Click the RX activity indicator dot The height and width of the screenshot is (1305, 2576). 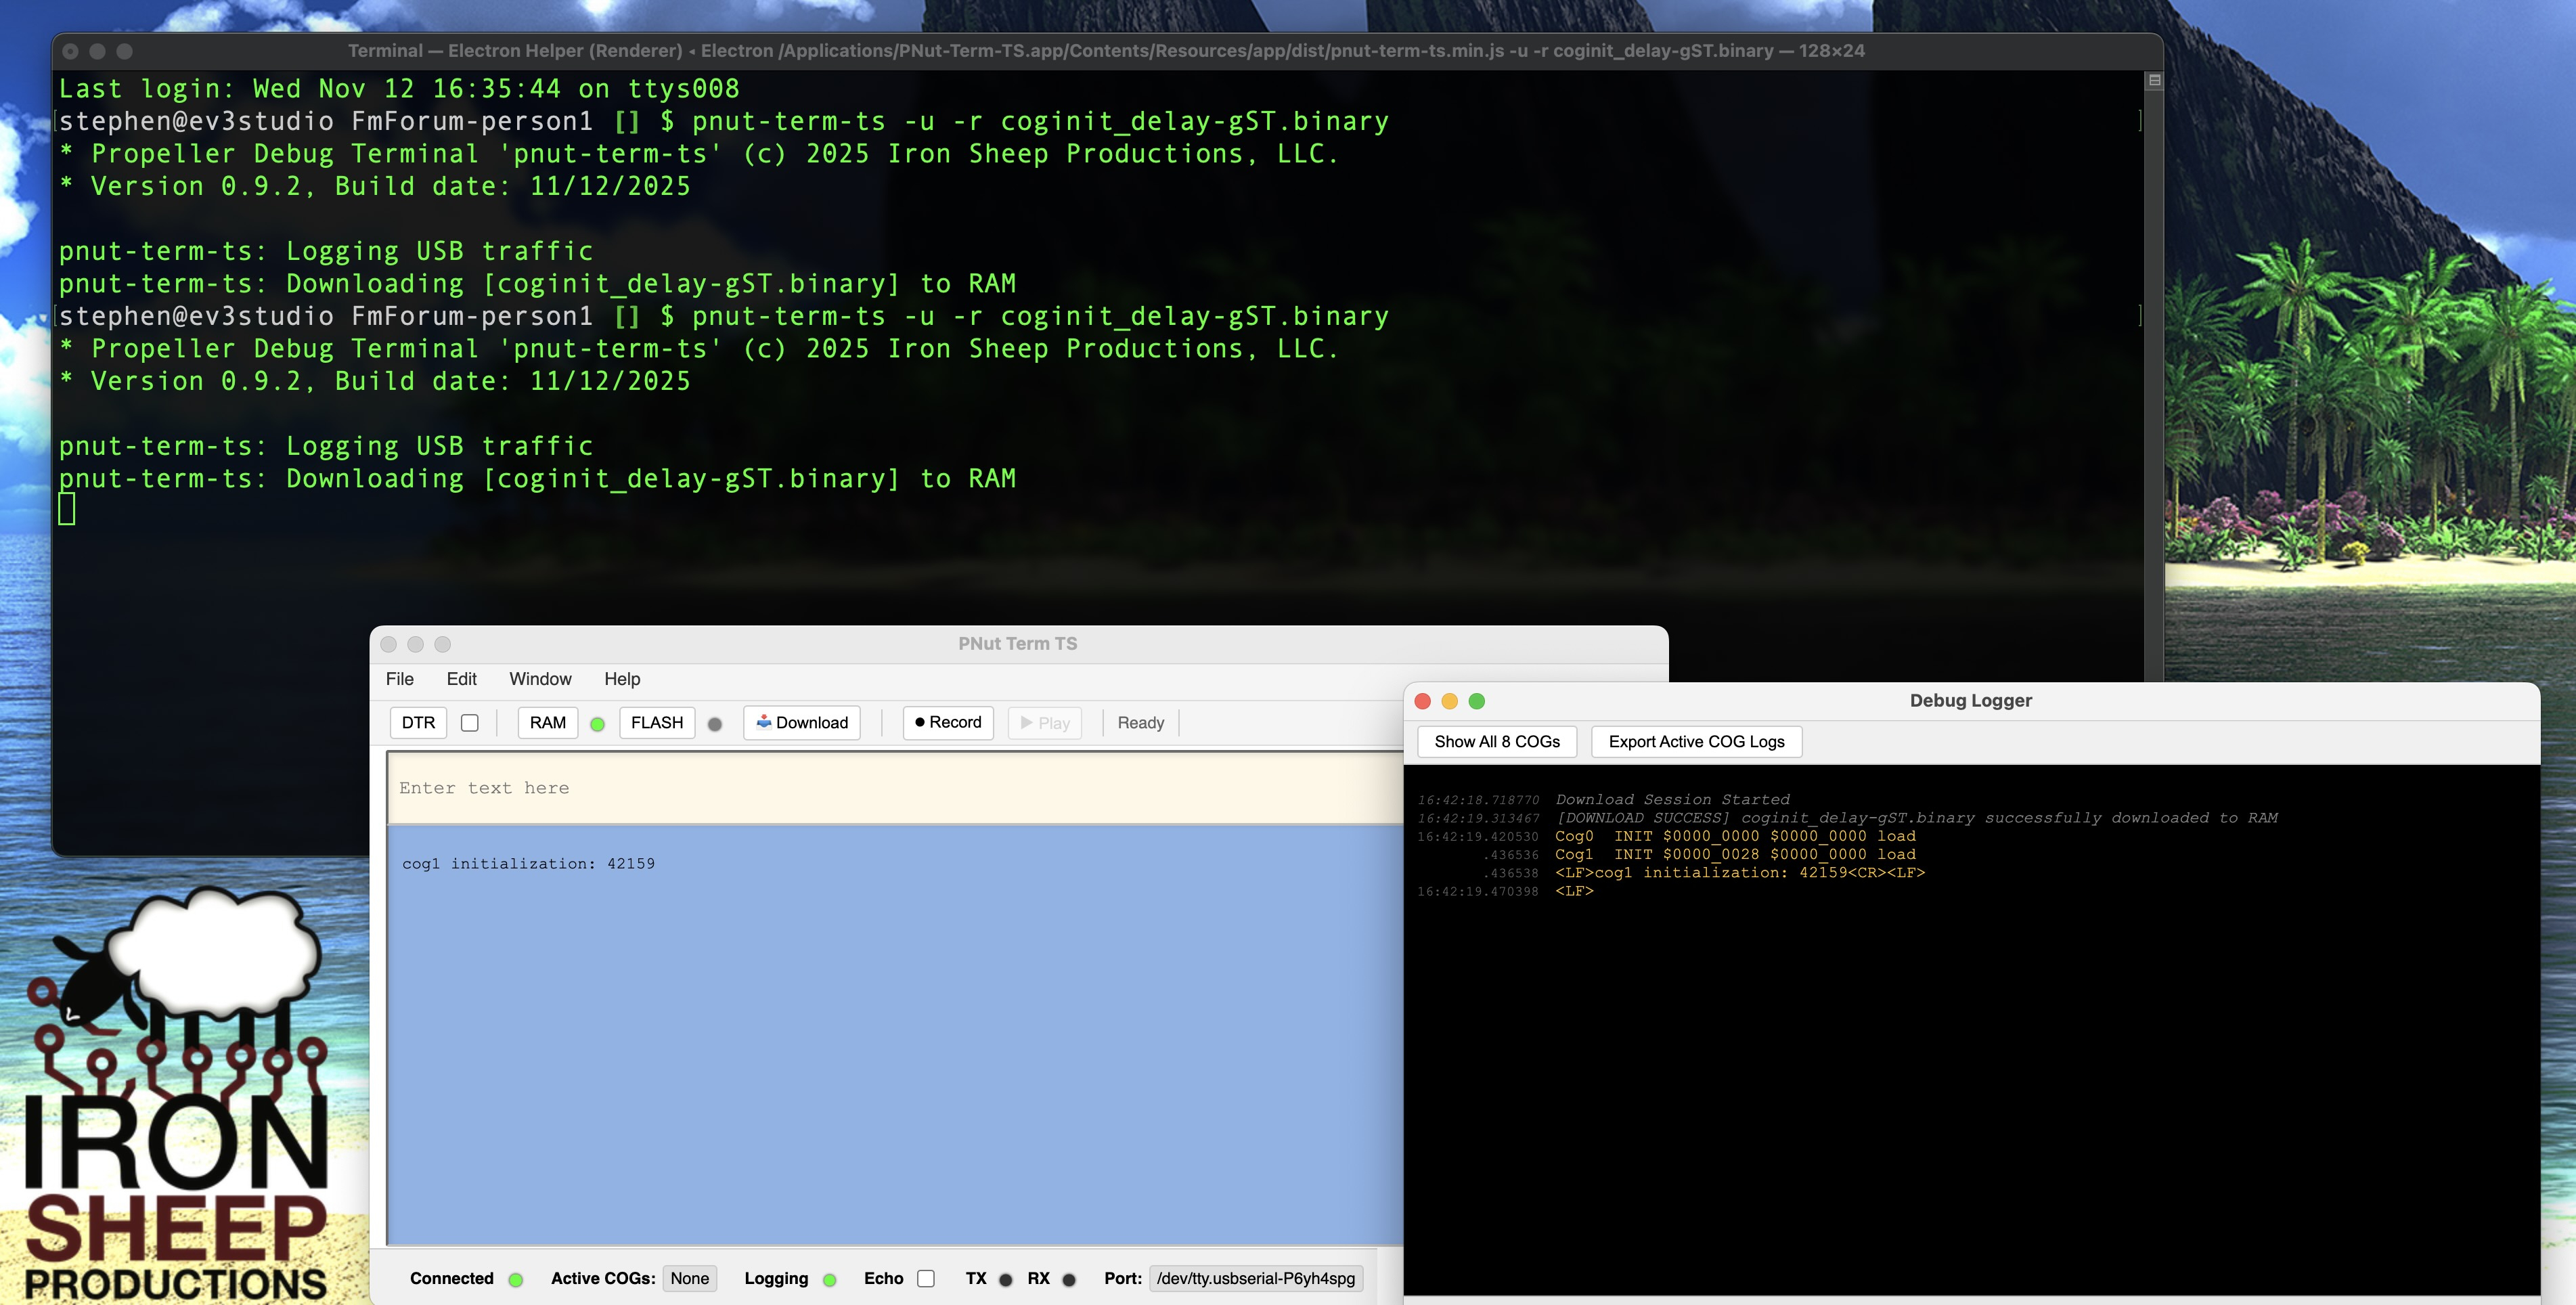[1069, 1279]
